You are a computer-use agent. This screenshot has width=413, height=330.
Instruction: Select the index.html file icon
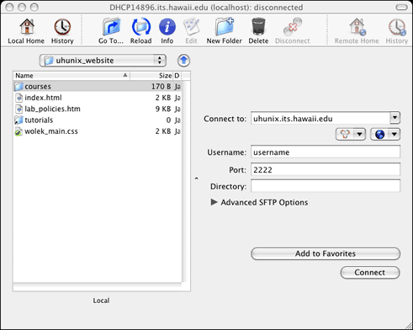19,98
